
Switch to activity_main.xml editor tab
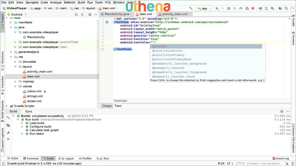175,14
